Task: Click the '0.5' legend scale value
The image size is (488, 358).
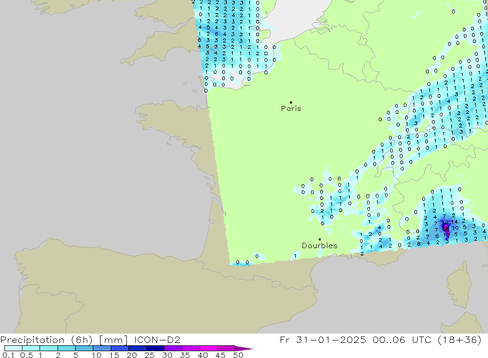Action: pos(26,355)
